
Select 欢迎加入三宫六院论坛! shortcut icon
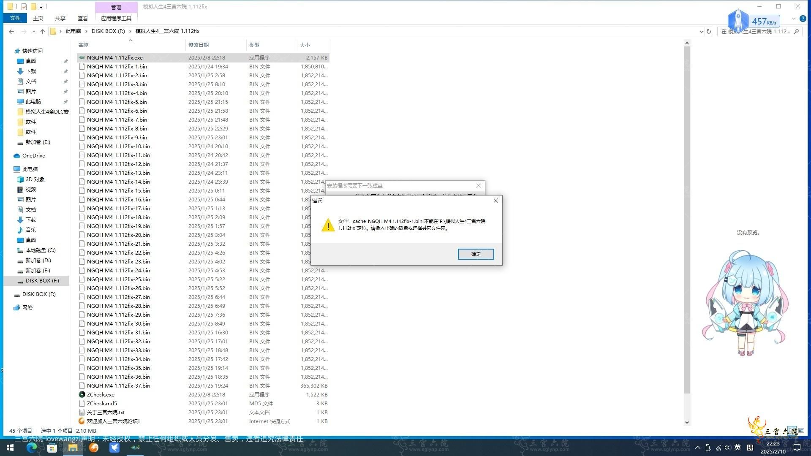[x=82, y=421]
